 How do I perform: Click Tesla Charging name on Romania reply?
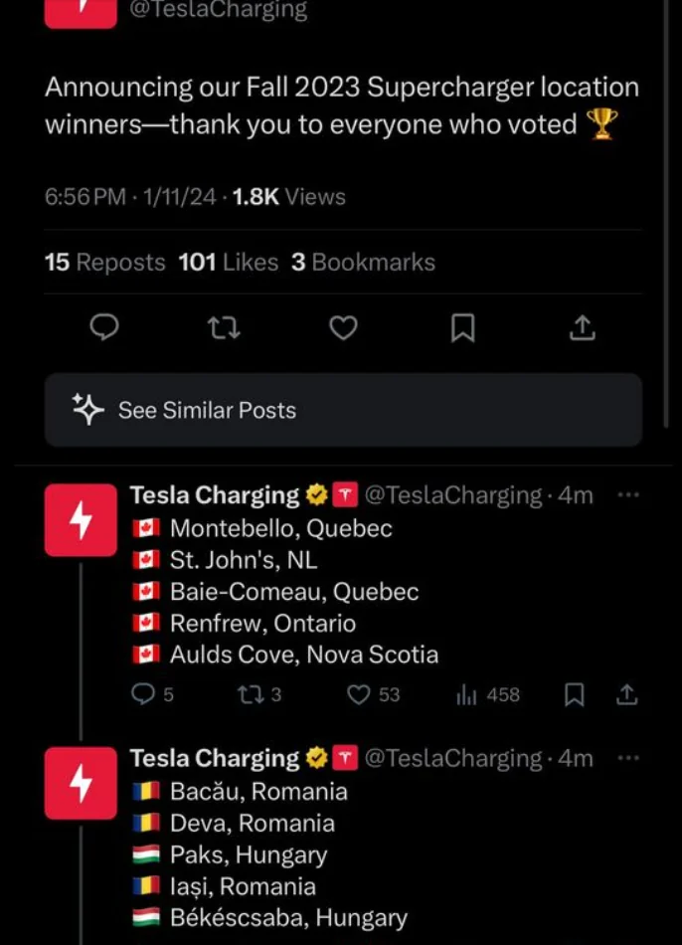[x=214, y=758]
